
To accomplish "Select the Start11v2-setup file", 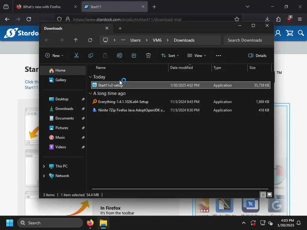I will tap(181, 85).
